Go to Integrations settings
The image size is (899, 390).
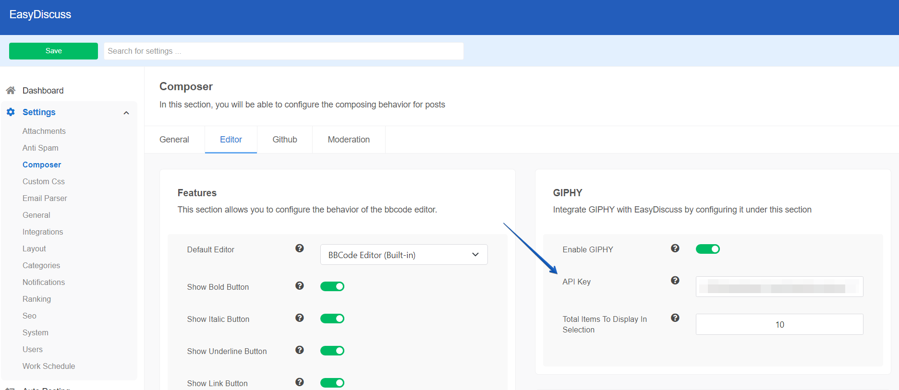point(43,232)
